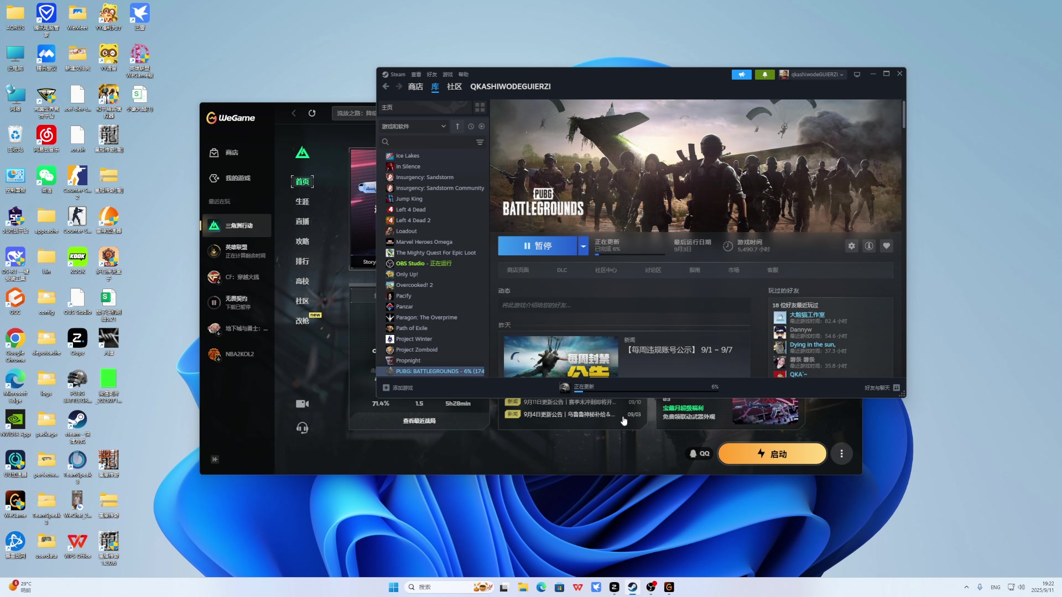The image size is (1062, 597).
Task: Sort Steam library by recent activity clock
Action: 471,127
